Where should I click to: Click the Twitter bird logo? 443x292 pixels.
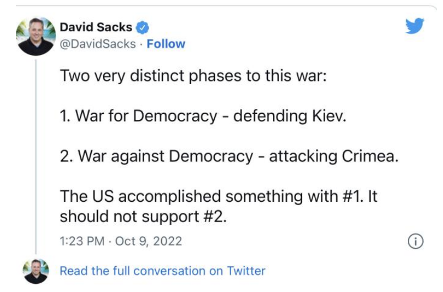tap(415, 26)
